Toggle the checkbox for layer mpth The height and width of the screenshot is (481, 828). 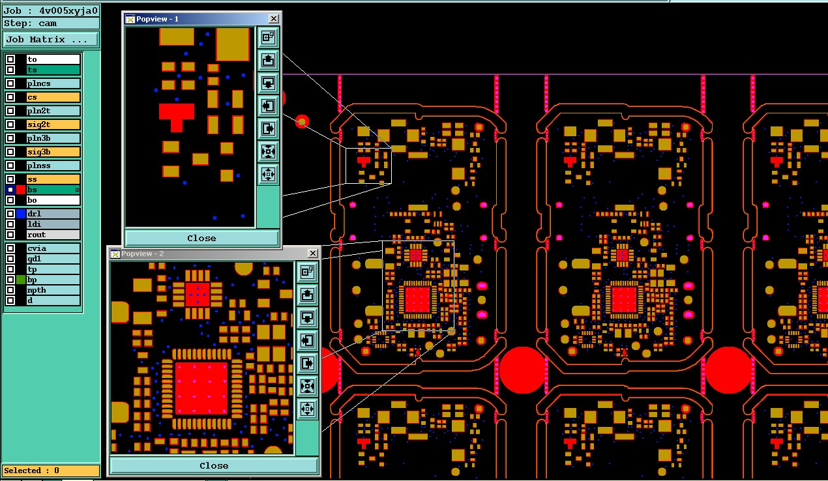10,290
